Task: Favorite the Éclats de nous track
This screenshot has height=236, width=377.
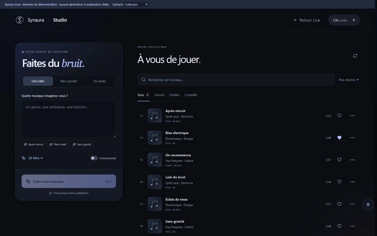Action: (339, 204)
